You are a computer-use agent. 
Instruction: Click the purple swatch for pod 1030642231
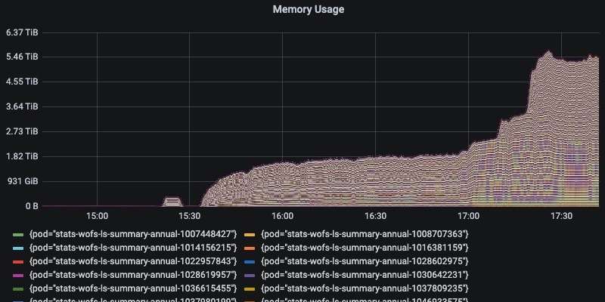click(x=250, y=276)
